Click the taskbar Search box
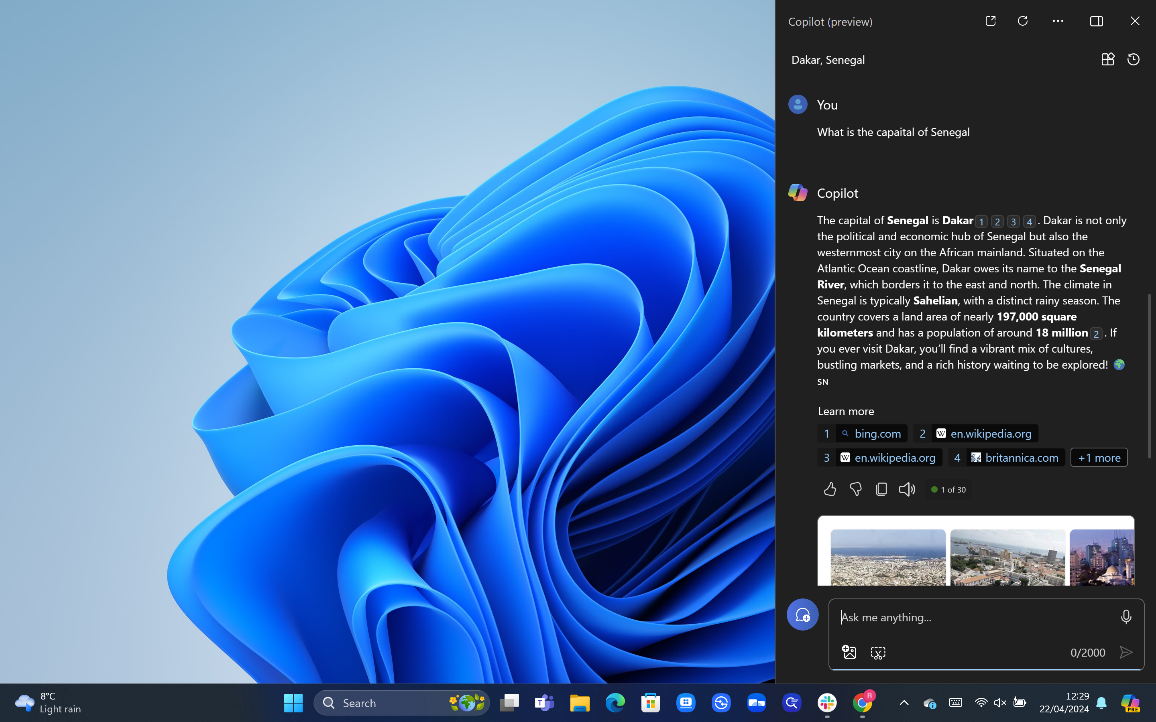The height and width of the screenshot is (722, 1156). click(402, 703)
